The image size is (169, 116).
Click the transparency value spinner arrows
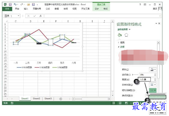(x=155, y=75)
